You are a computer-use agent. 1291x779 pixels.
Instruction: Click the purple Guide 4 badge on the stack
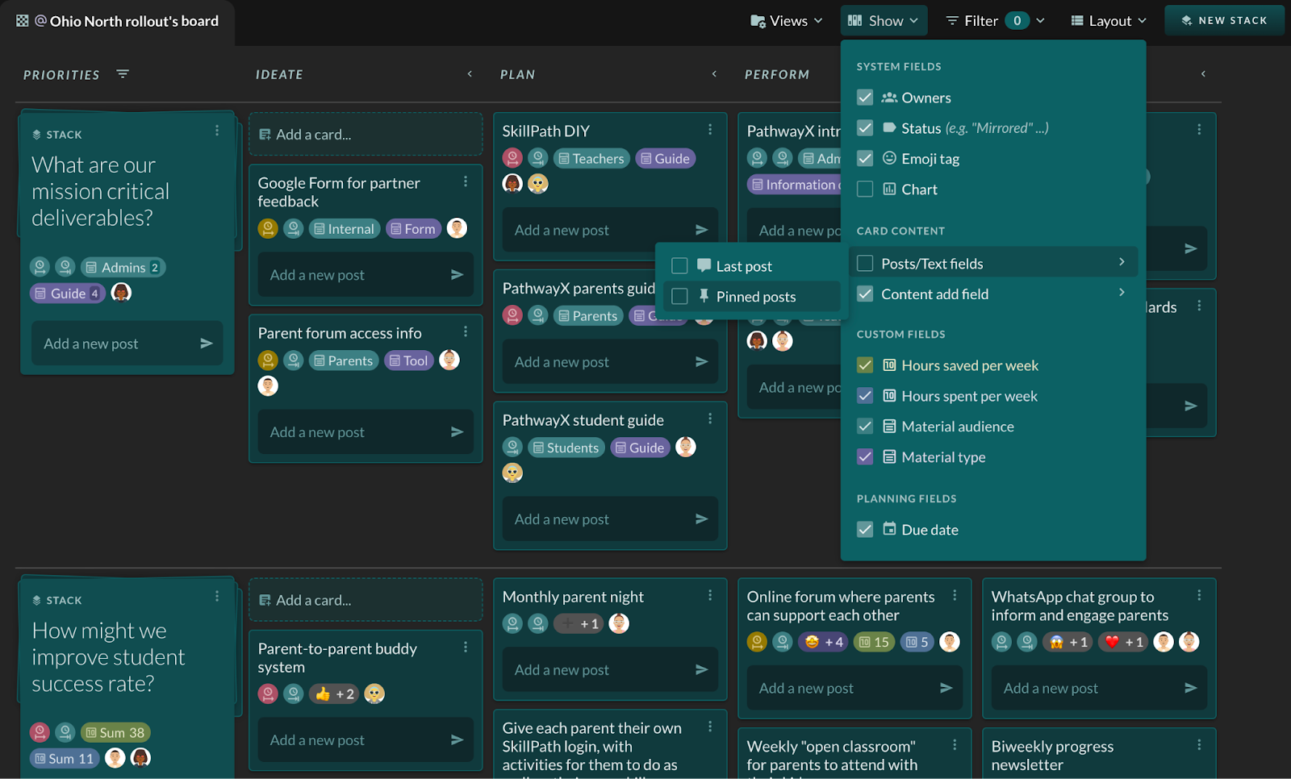pyautogui.click(x=68, y=294)
